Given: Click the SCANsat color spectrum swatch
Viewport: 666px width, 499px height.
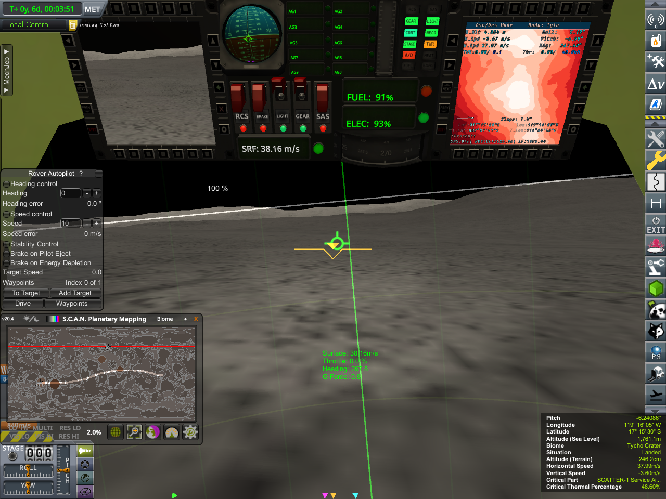Looking at the screenshot, I should 53,319.
